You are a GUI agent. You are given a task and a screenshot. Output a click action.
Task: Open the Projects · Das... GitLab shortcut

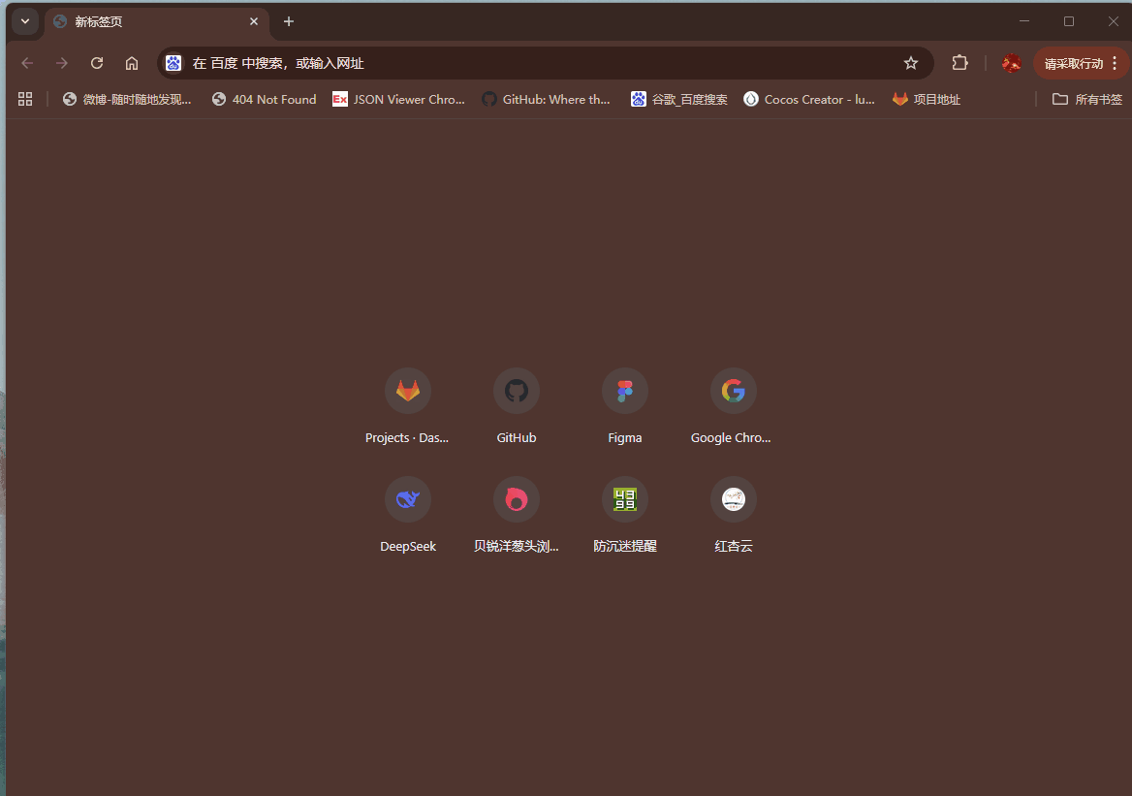coord(408,406)
